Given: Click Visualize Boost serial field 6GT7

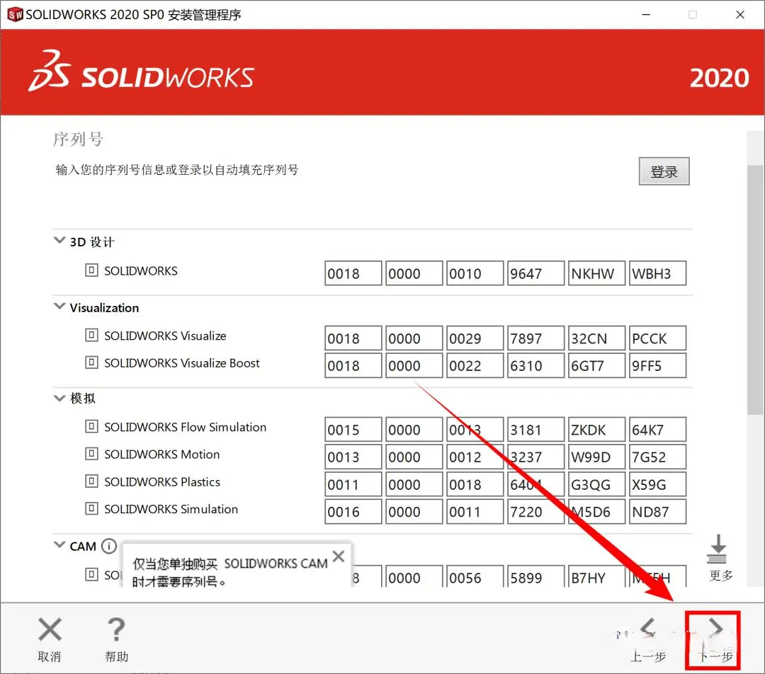Looking at the screenshot, I should 596,365.
